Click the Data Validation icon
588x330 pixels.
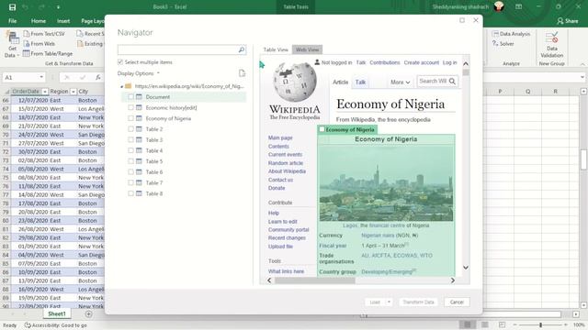point(551,38)
